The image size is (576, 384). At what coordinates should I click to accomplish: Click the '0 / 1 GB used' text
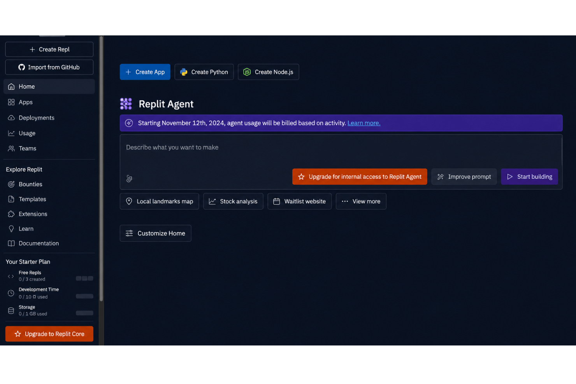(x=33, y=314)
